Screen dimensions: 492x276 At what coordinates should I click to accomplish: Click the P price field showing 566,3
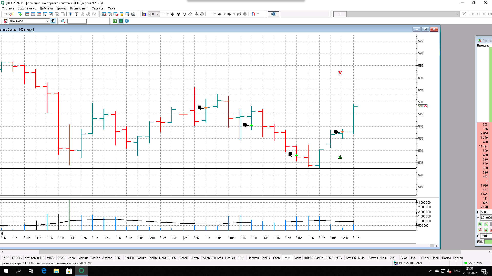(x=486, y=212)
